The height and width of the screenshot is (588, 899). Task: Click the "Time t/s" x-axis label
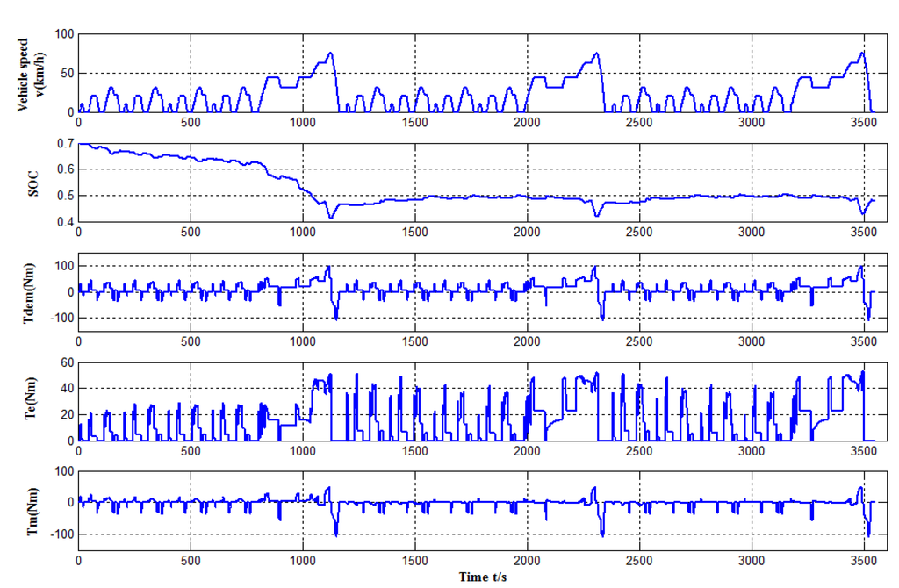click(x=482, y=577)
